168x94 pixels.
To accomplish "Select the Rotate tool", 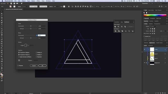I will coord(2,37).
